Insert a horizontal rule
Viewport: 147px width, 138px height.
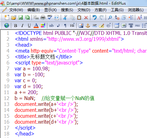point(95,26)
